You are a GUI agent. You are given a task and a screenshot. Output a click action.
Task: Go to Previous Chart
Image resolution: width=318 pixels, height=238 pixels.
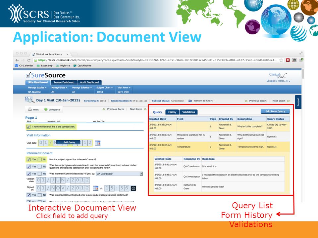pos(255,101)
